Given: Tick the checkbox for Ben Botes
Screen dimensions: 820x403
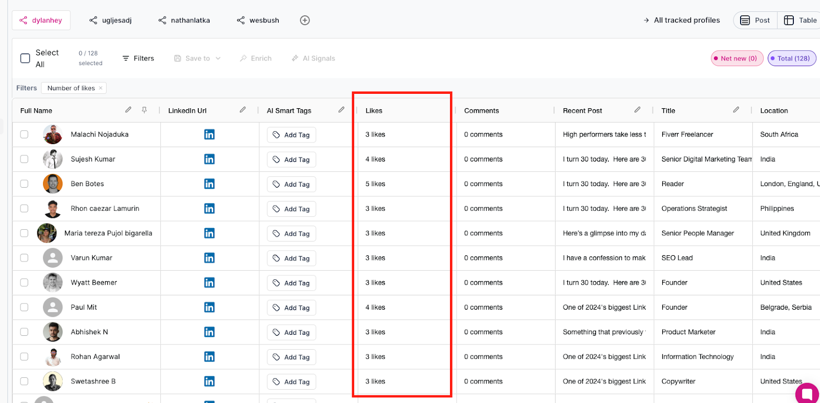Looking at the screenshot, I should [24, 184].
